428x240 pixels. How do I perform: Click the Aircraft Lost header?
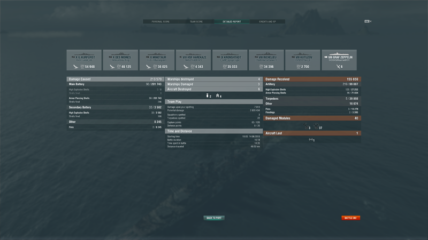(x=312, y=133)
